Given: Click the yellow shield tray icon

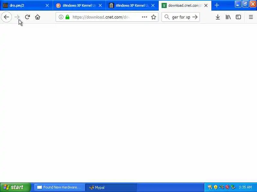Looking at the screenshot, I should [x=216, y=187].
